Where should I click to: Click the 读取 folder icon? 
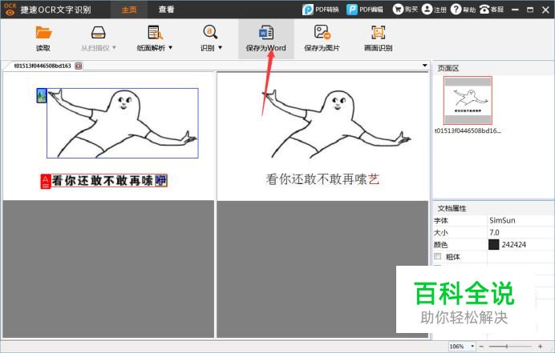[43, 33]
